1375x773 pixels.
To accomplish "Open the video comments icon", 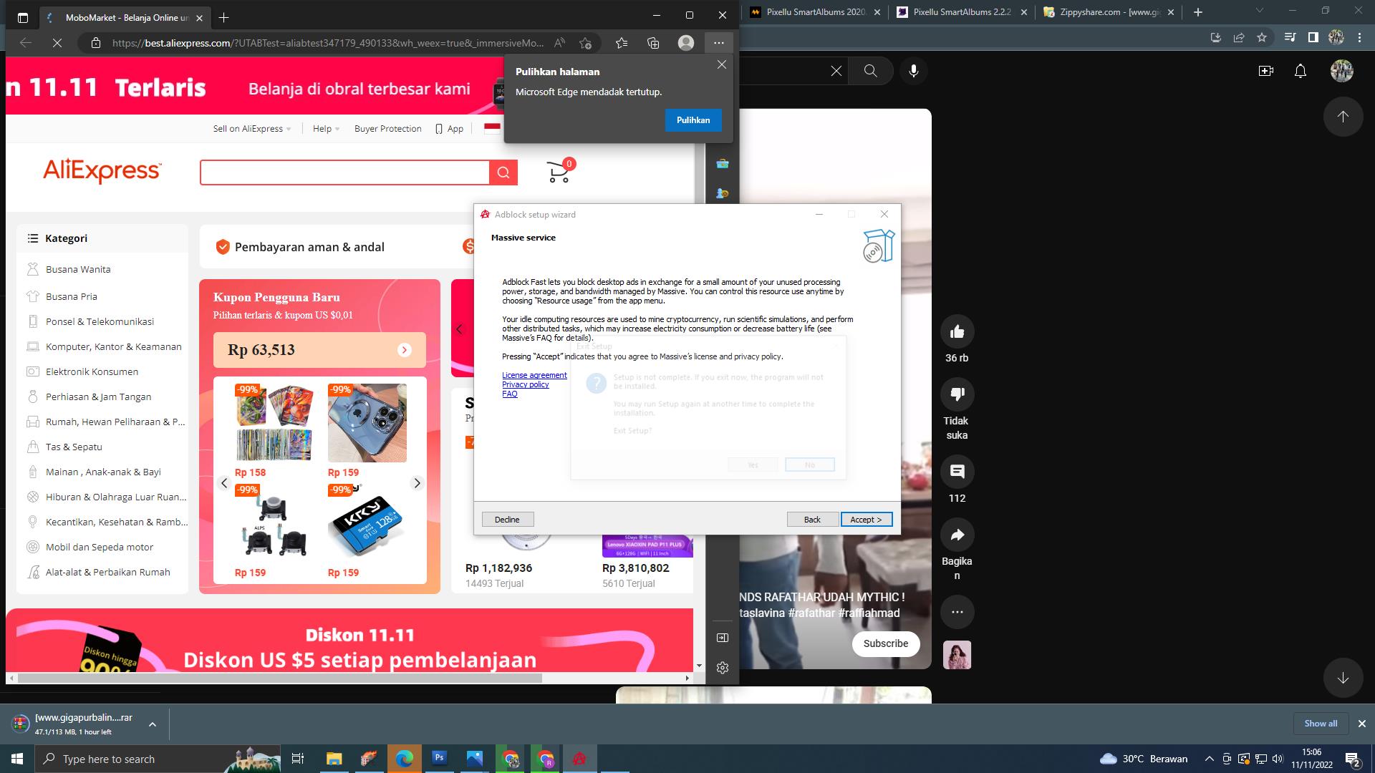I will (957, 472).
